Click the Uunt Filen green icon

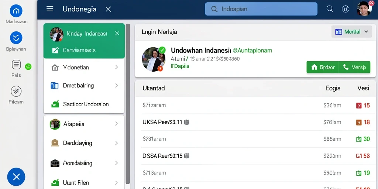55,182
